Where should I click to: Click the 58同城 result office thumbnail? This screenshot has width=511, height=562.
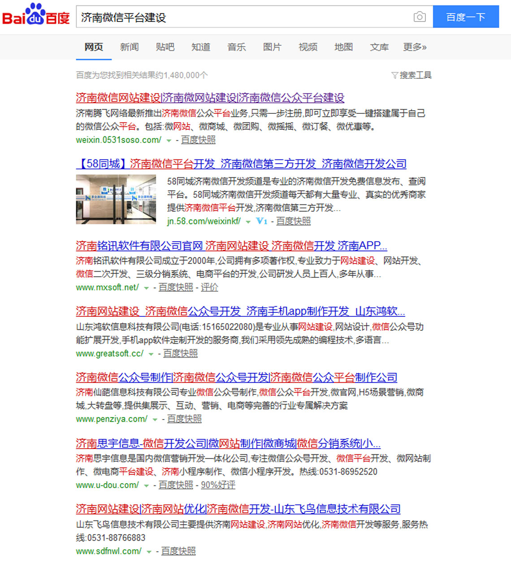pos(116,199)
